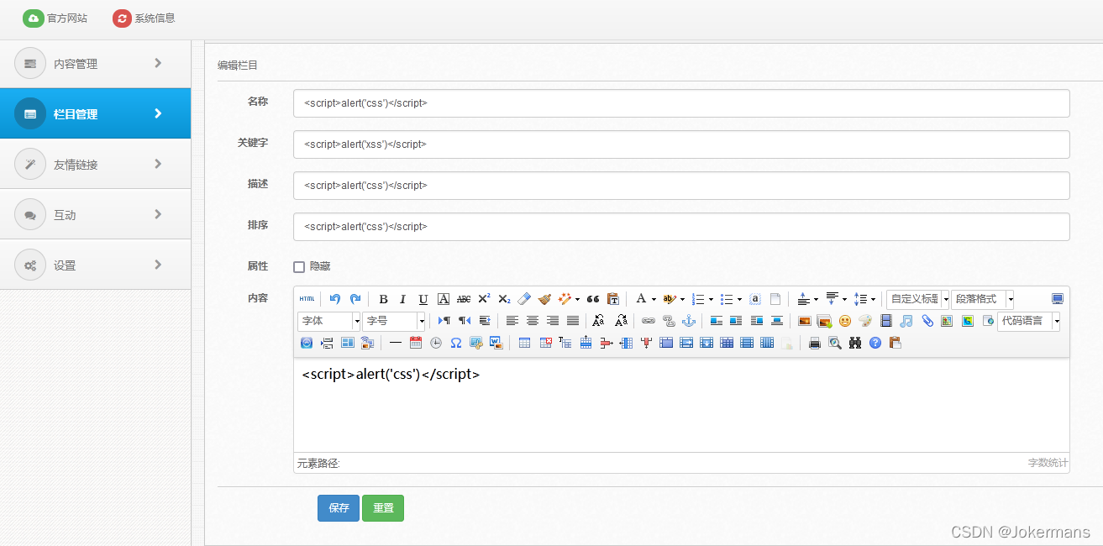1103x546 pixels.
Task: Align text to center
Action: 533,321
